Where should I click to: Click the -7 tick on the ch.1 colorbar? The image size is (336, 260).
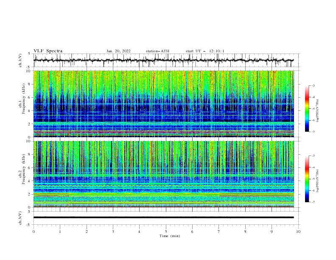(x=313, y=132)
